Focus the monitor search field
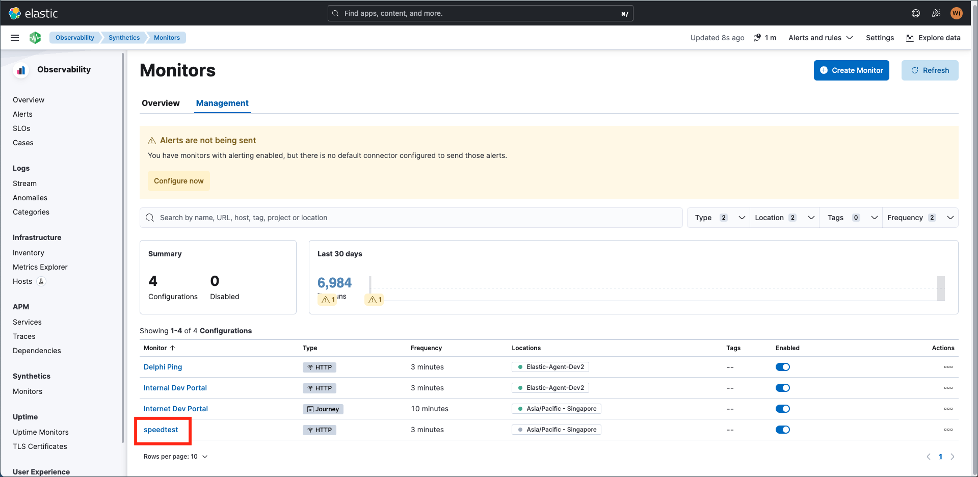 pos(411,218)
